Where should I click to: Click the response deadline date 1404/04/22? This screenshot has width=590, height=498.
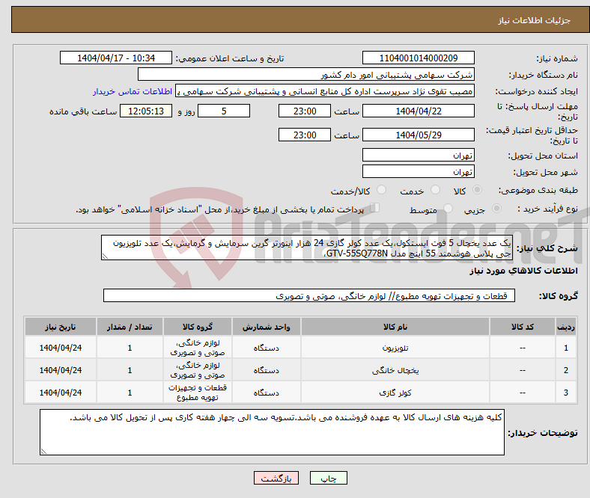[418, 111]
